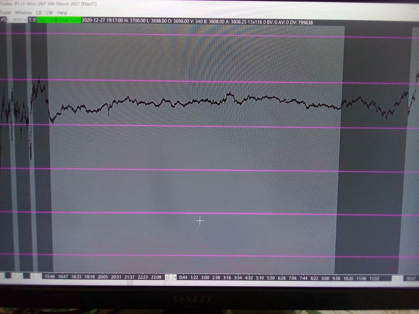Open the Help menu
Viewport: 419px width, 314px height.
[x=62, y=12]
